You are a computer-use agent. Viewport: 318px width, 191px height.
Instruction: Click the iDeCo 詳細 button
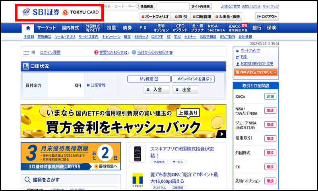(270, 97)
